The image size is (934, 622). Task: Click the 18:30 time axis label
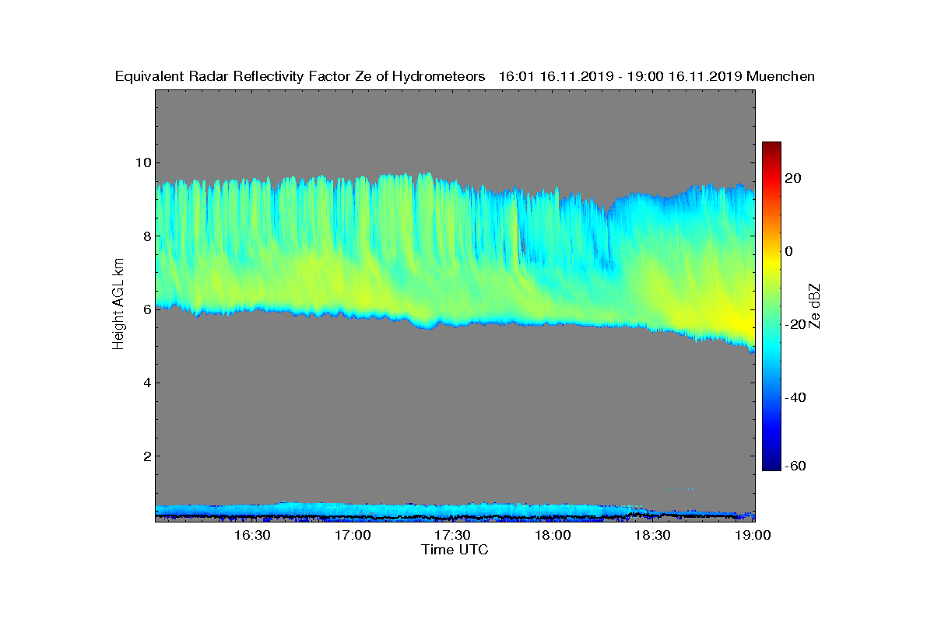coord(652,535)
